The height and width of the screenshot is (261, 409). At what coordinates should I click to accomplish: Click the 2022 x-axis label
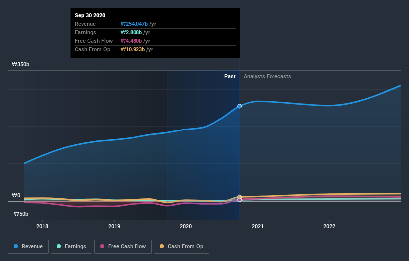pyautogui.click(x=329, y=226)
